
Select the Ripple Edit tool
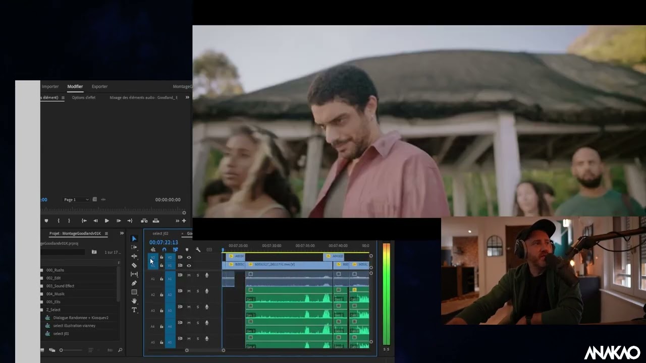(x=134, y=256)
